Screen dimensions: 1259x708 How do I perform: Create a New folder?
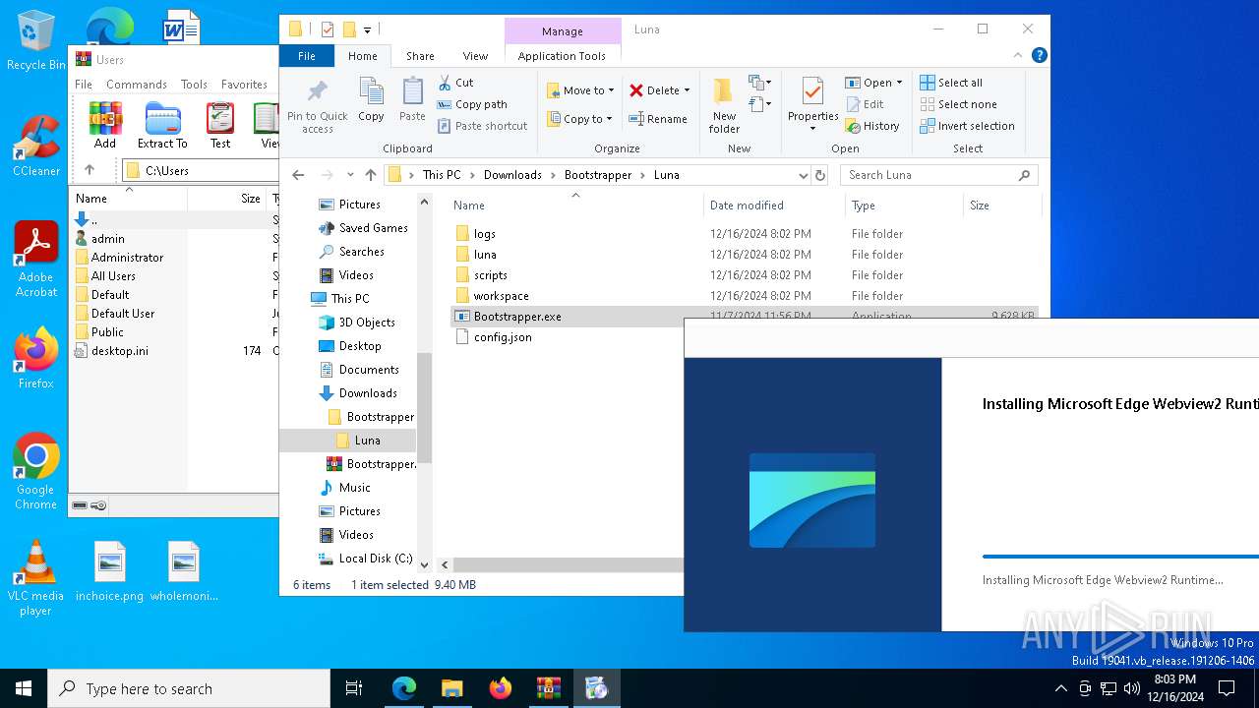(x=724, y=106)
